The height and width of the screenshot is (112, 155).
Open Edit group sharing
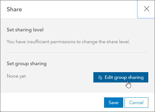coord(121,77)
